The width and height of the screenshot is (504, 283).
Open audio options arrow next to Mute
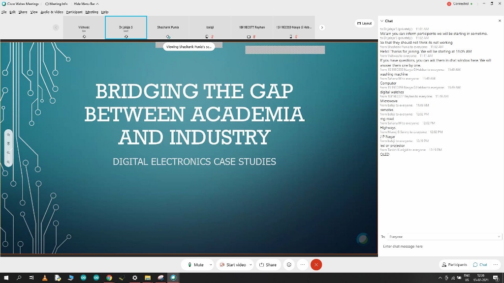coord(211,265)
